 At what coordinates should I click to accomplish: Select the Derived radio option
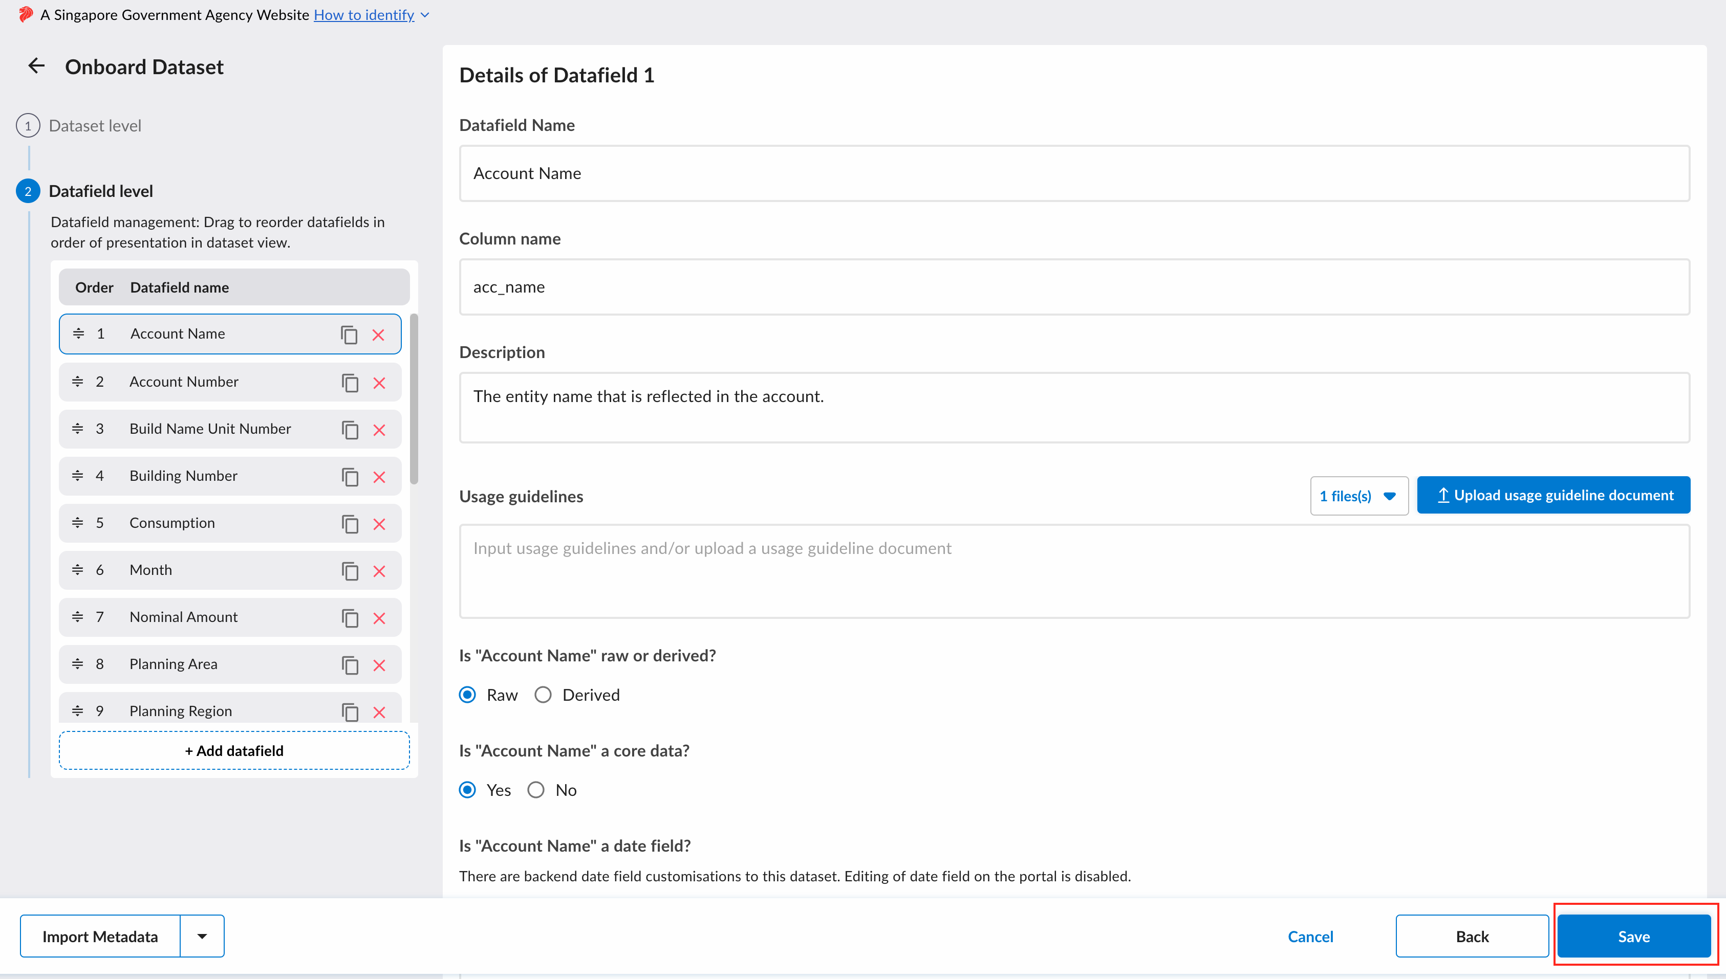click(x=543, y=695)
